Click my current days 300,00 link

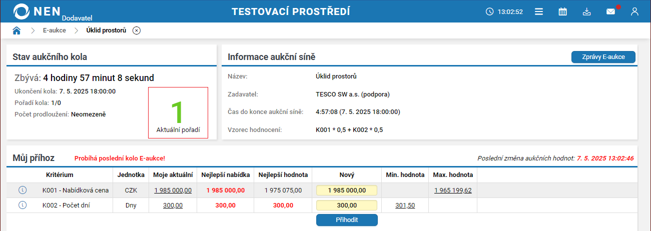[173, 205]
